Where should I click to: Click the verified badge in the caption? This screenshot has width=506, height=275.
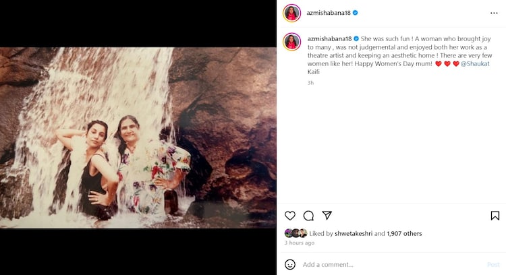(355, 38)
